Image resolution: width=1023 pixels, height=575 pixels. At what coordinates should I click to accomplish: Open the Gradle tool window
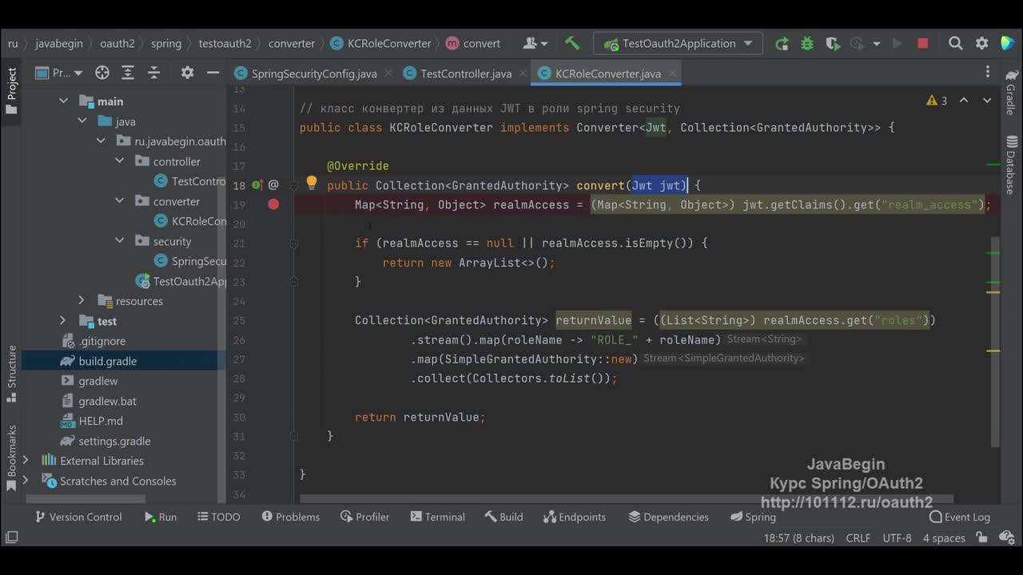(1011, 92)
